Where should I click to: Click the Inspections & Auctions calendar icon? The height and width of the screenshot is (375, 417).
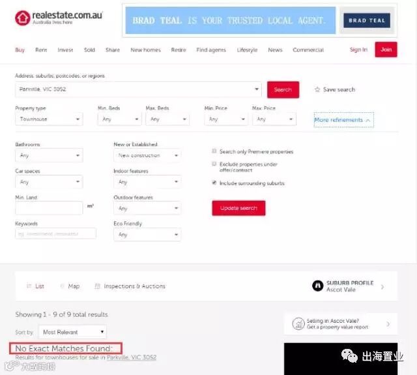pos(97,286)
